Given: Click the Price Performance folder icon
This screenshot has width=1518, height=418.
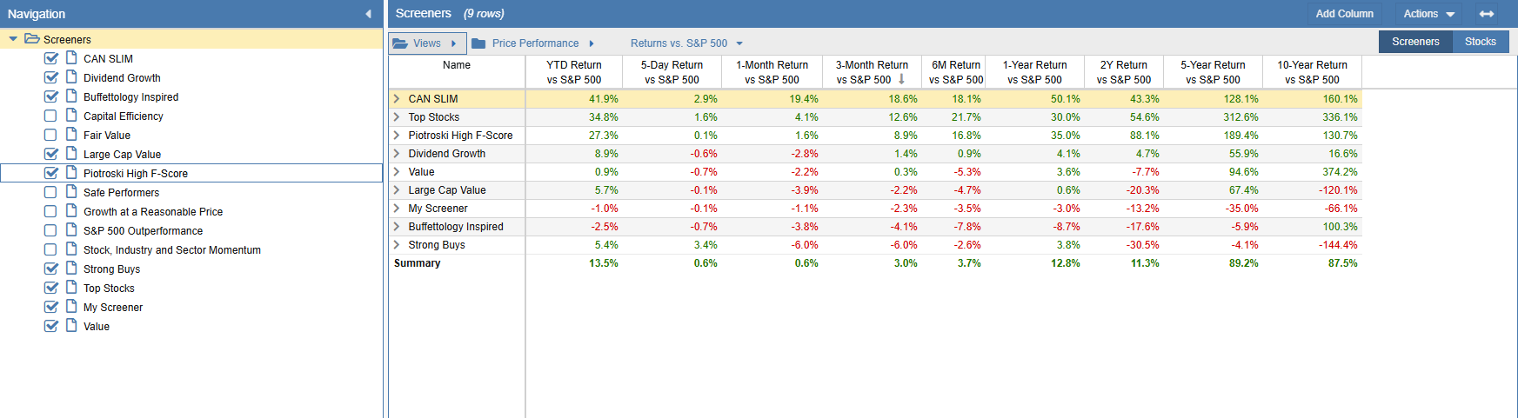Looking at the screenshot, I should (x=478, y=43).
